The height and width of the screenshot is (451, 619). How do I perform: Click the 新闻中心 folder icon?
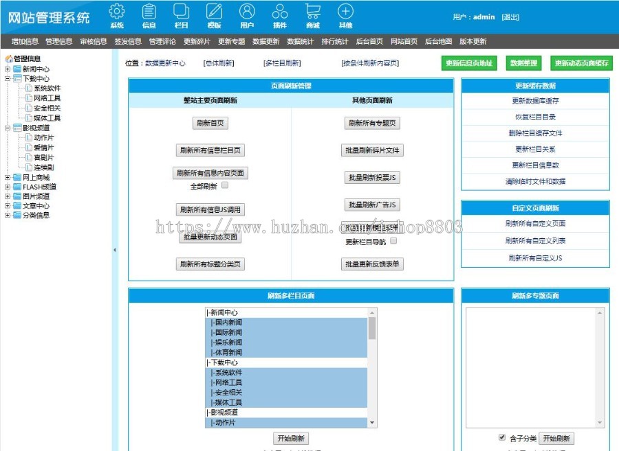coord(17,69)
